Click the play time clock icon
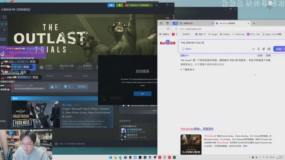285x160 pixels. pos(79,67)
